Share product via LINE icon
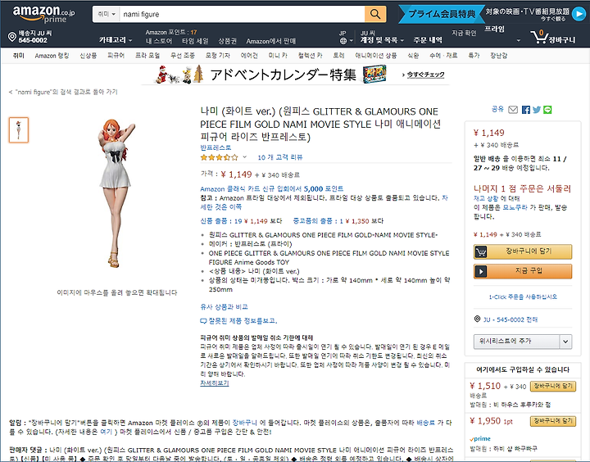590x462 pixels. 547,110
